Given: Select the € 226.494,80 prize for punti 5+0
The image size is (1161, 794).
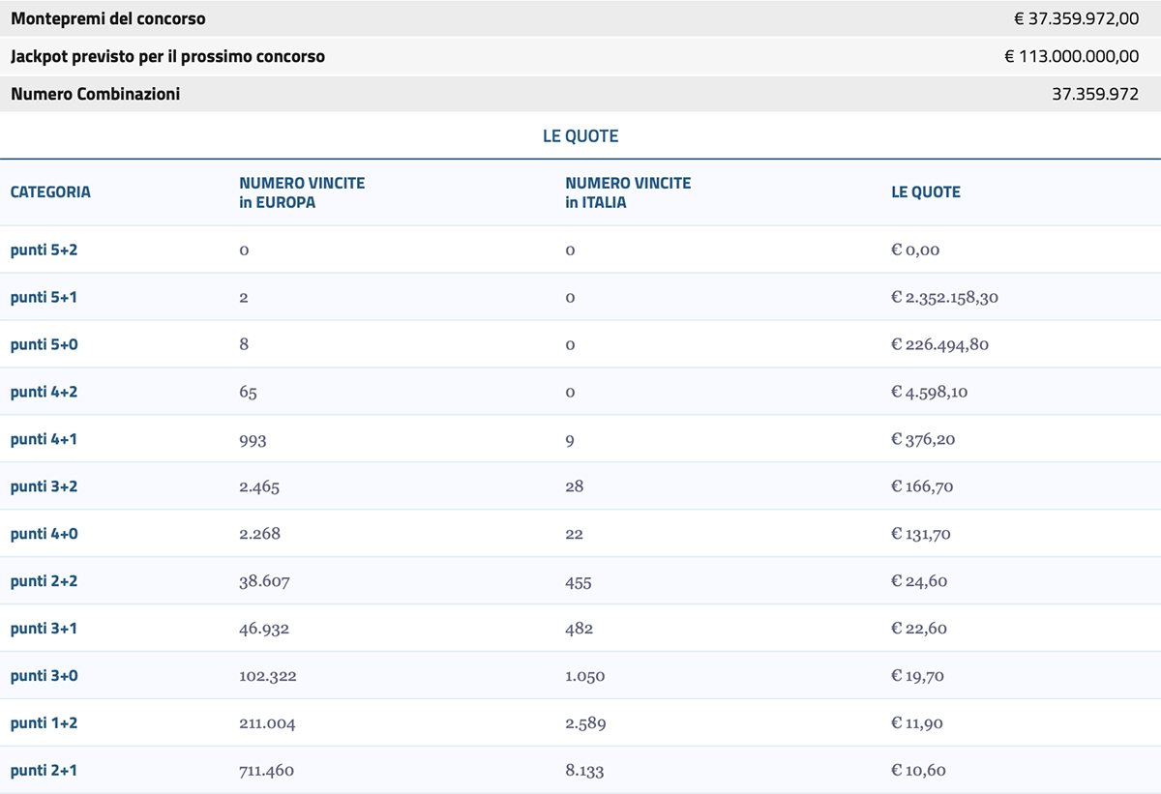Looking at the screenshot, I should tap(939, 345).
